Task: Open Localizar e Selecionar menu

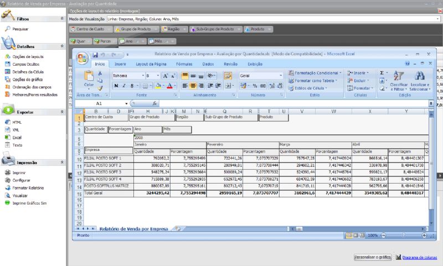Action: [x=420, y=81]
